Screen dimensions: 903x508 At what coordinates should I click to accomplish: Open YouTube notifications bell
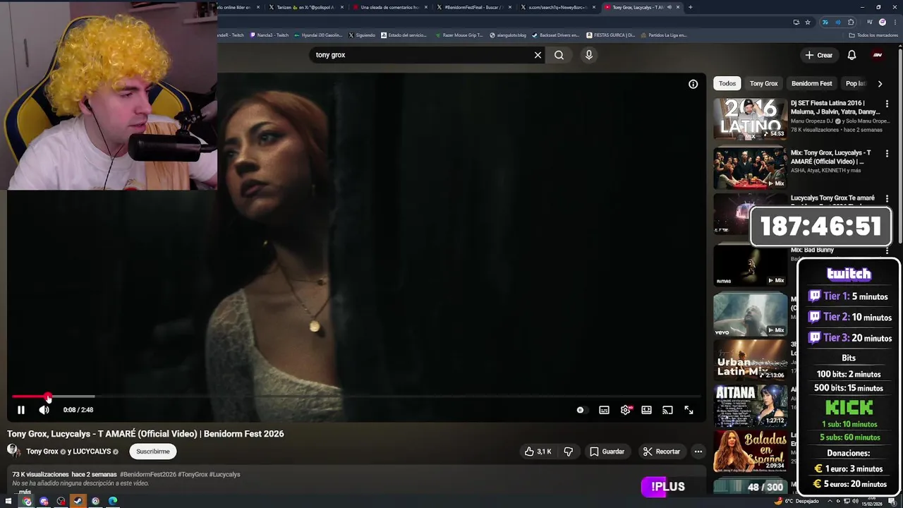[852, 55]
